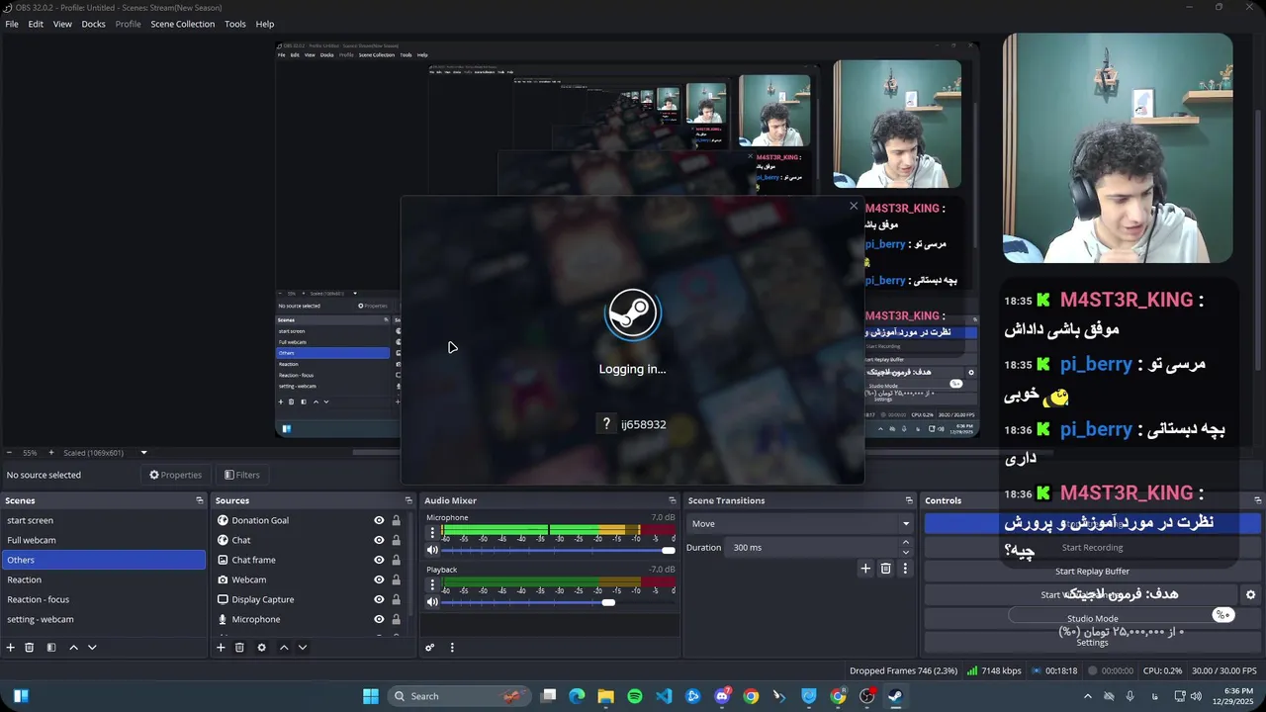Open source properties gear in Sources toolbar
The image size is (1266, 712).
tap(261, 648)
